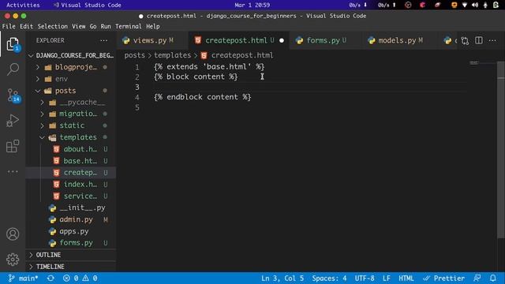Open forms.py in explorer tree
The image size is (505, 284).
click(71, 243)
